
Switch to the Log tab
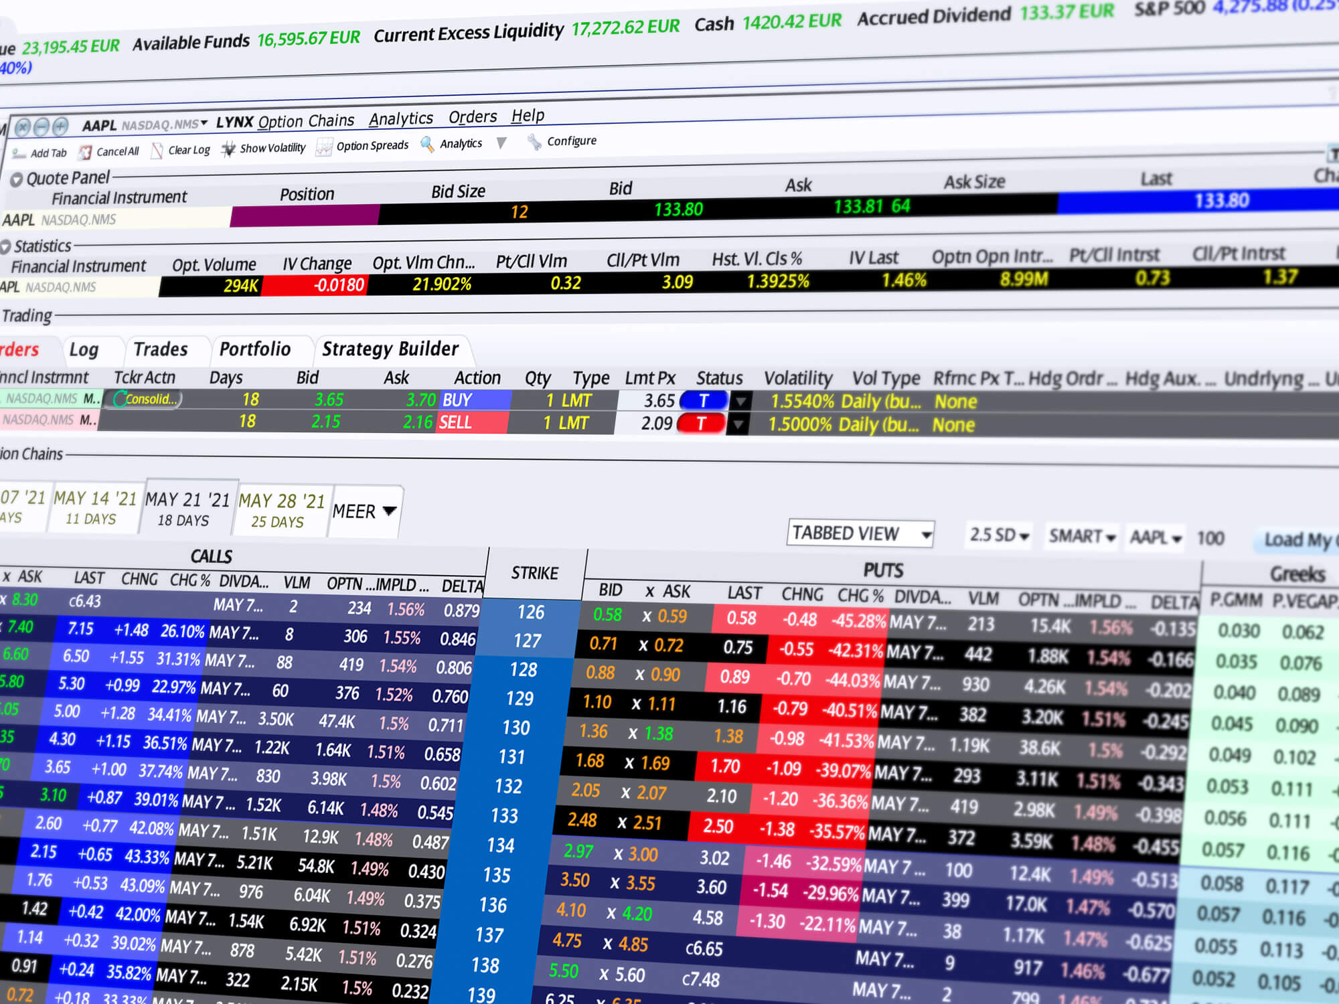pyautogui.click(x=84, y=349)
